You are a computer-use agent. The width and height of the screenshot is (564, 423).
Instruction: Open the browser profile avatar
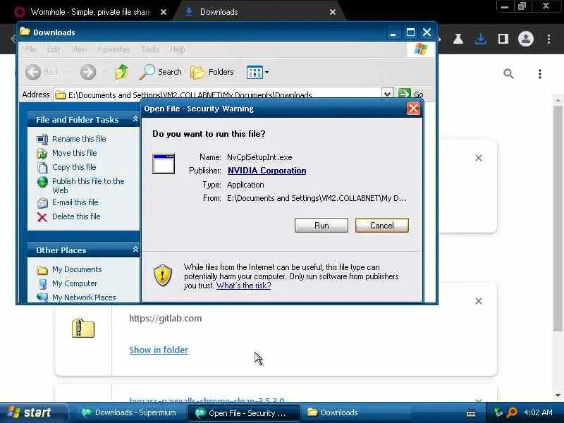[525, 39]
